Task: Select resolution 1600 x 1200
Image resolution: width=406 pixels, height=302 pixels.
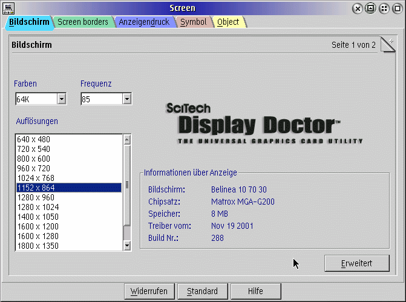Action: pos(69,226)
